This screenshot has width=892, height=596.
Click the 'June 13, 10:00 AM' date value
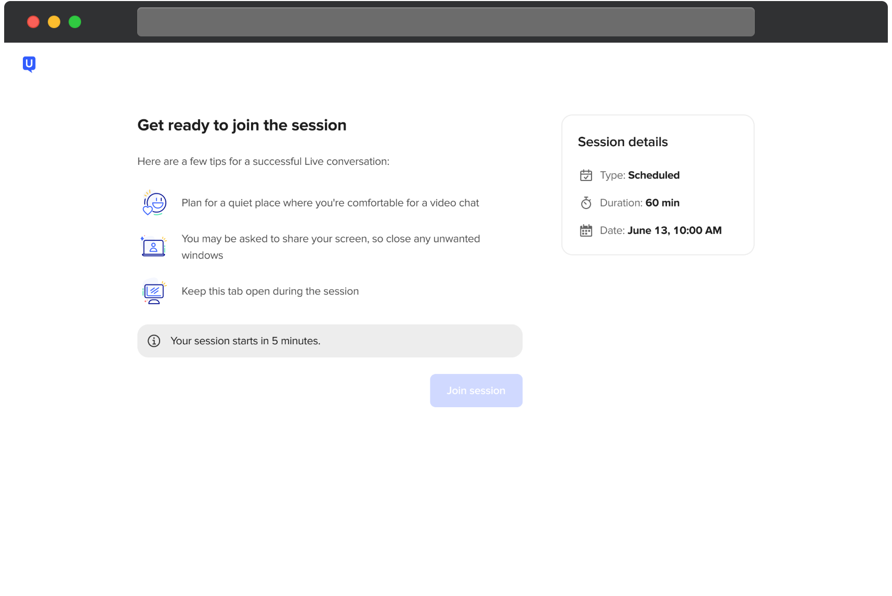[675, 230]
